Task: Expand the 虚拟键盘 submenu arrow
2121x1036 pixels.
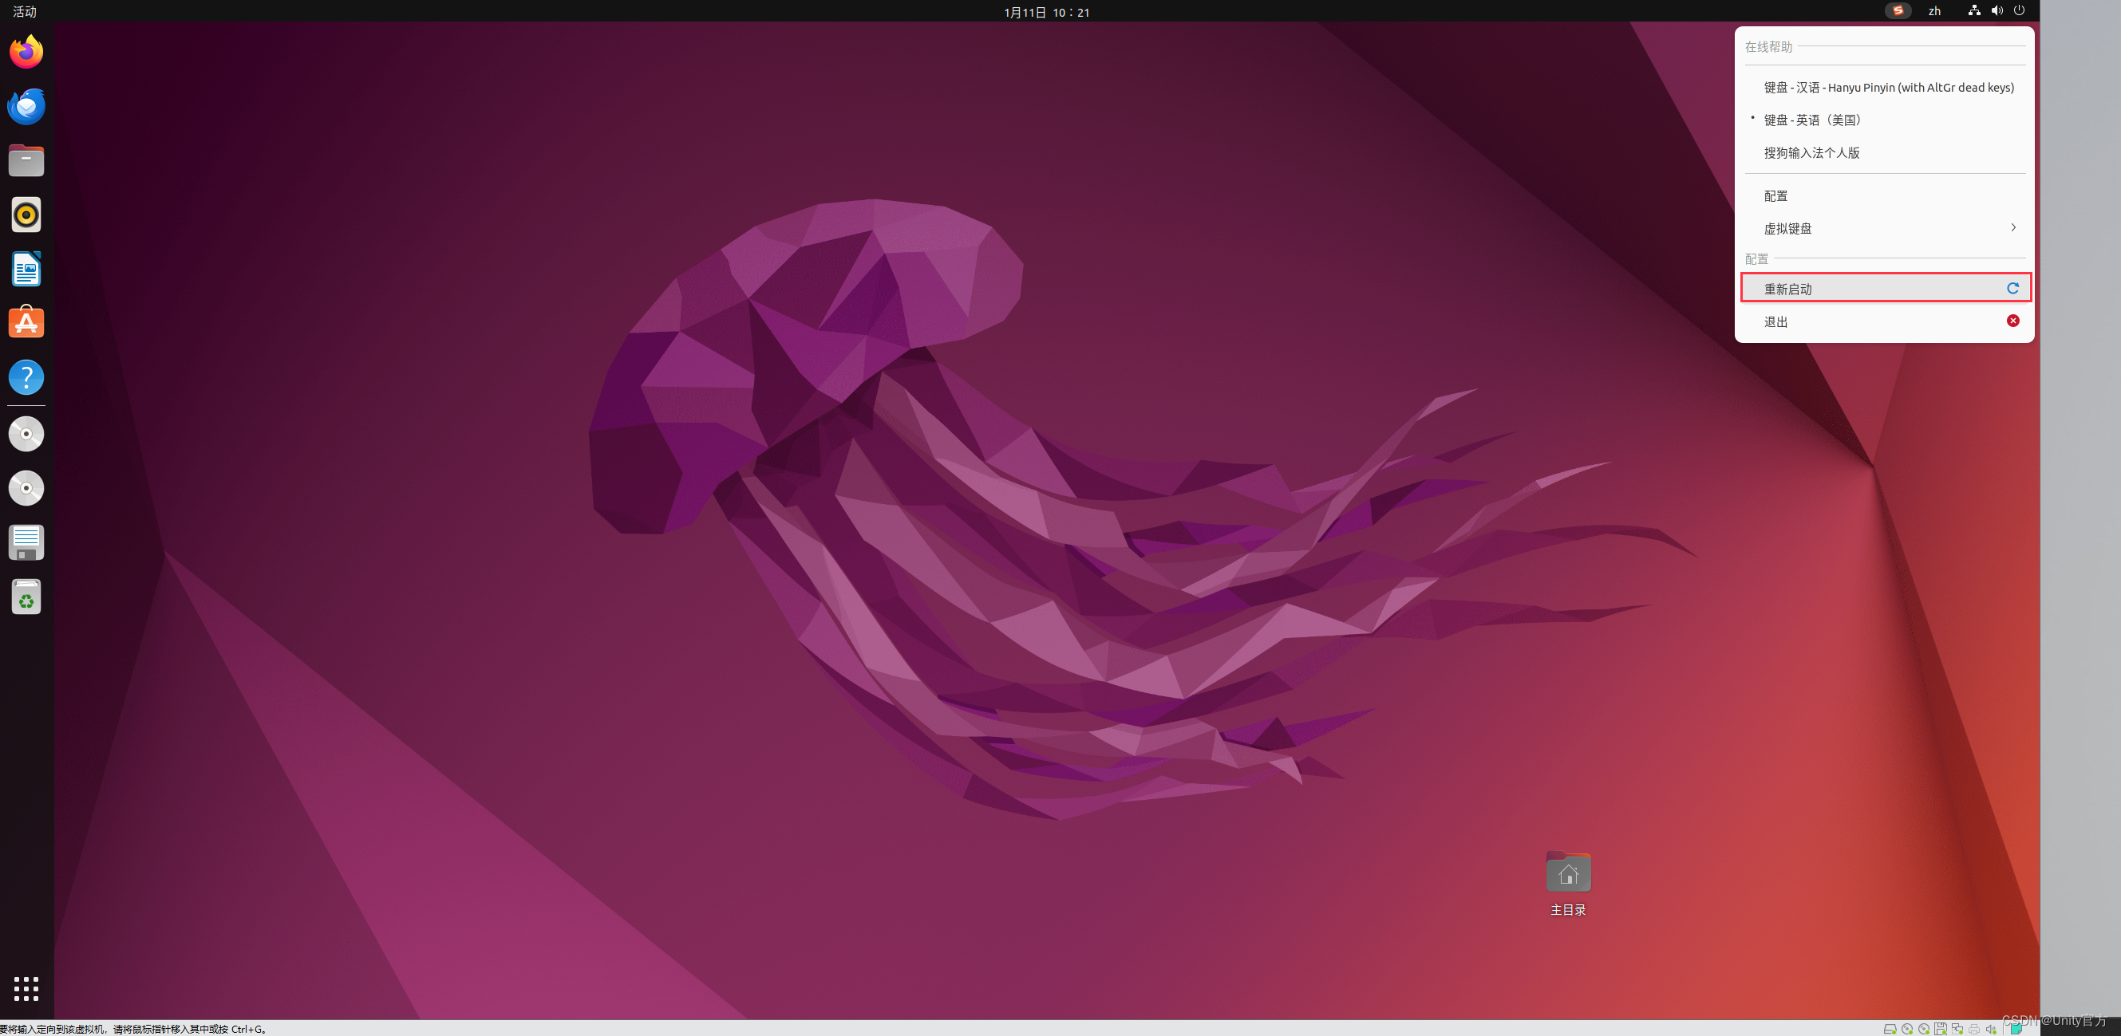Action: [2012, 228]
